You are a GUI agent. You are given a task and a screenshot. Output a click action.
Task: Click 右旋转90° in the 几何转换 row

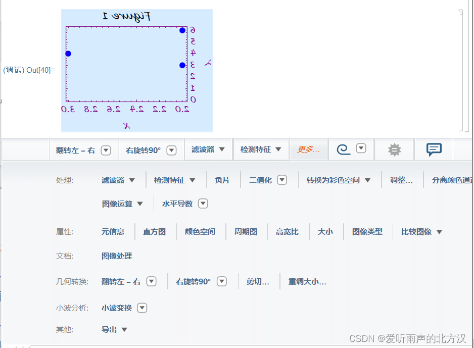pos(194,281)
